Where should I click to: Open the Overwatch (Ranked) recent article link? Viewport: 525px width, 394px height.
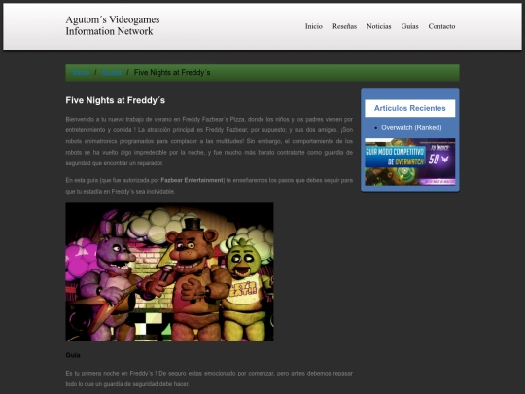[411, 127]
